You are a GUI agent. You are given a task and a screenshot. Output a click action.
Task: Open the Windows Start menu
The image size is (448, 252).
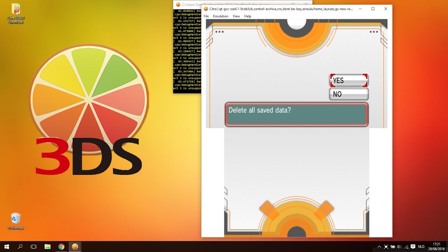(7, 247)
